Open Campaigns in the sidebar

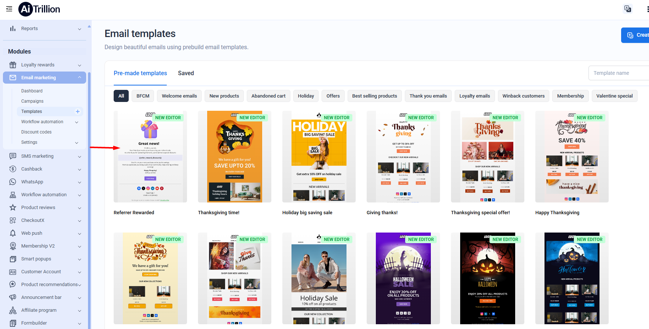32,101
